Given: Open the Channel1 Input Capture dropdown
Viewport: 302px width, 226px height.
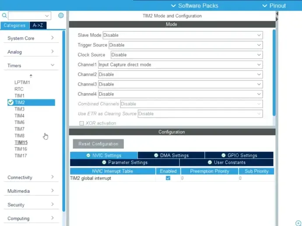Looking at the screenshot, I should [180, 65].
